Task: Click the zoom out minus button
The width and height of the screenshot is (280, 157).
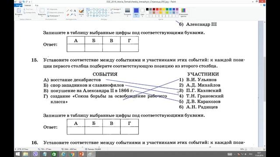Action: (x=246, y=149)
